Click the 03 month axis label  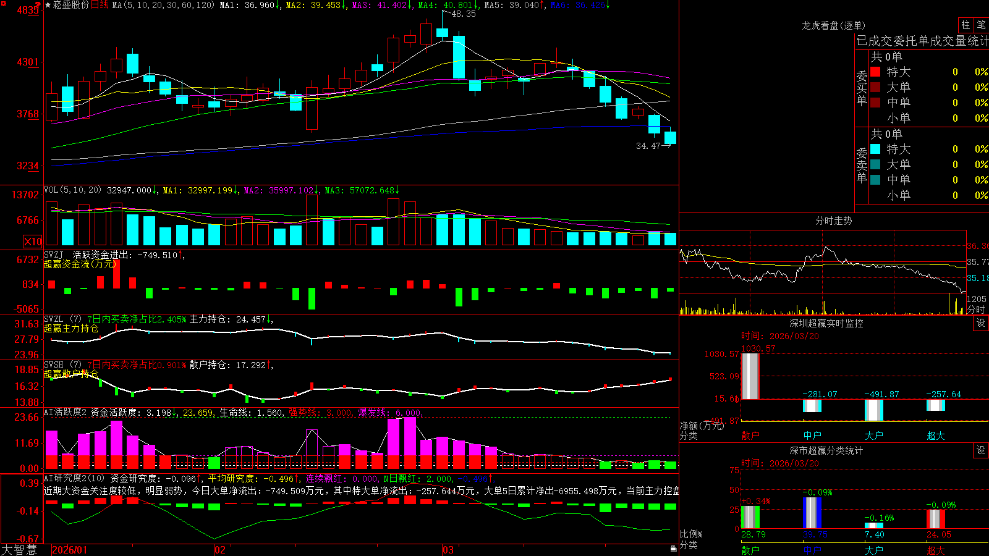coord(448,550)
